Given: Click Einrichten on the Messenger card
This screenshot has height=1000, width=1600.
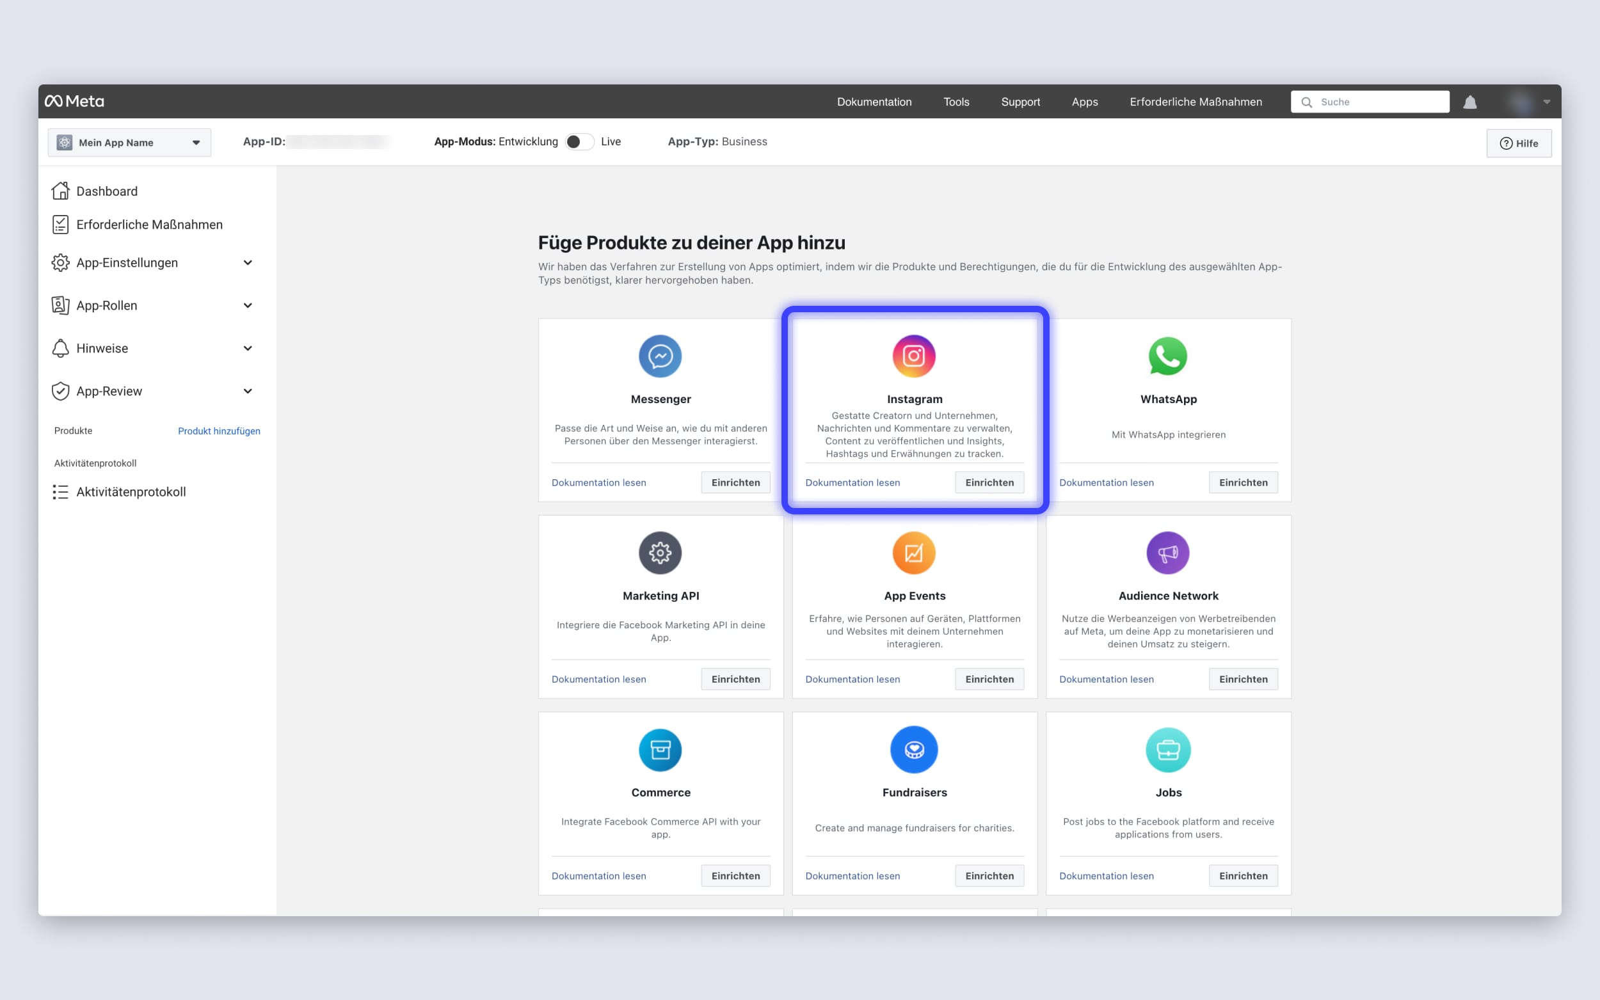Looking at the screenshot, I should tap(735, 482).
